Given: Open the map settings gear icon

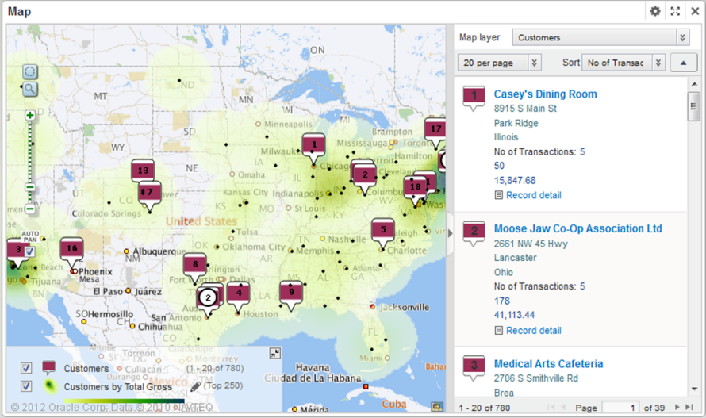Looking at the screenshot, I should 655,11.
